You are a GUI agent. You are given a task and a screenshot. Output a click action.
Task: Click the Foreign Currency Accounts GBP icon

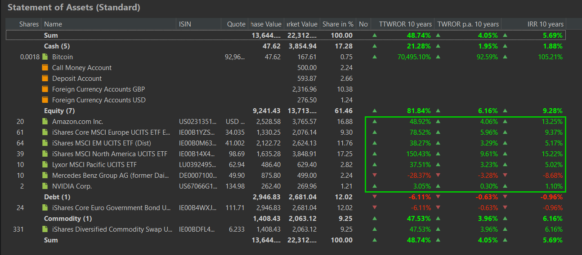(x=45, y=89)
